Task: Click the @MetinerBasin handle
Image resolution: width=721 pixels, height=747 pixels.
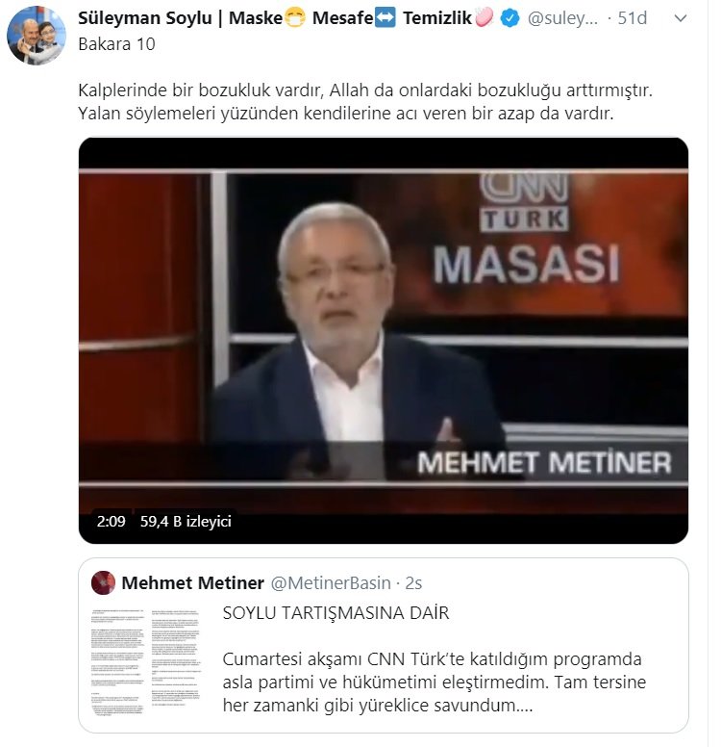Action: point(331,582)
